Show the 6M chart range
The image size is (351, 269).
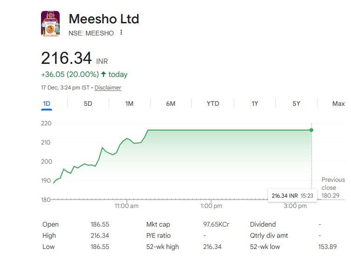click(x=171, y=103)
